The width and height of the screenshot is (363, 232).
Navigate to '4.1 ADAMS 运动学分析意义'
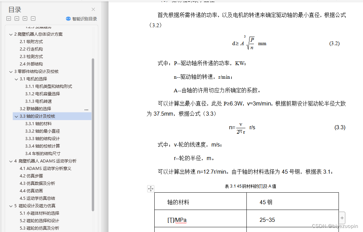tap(46, 169)
